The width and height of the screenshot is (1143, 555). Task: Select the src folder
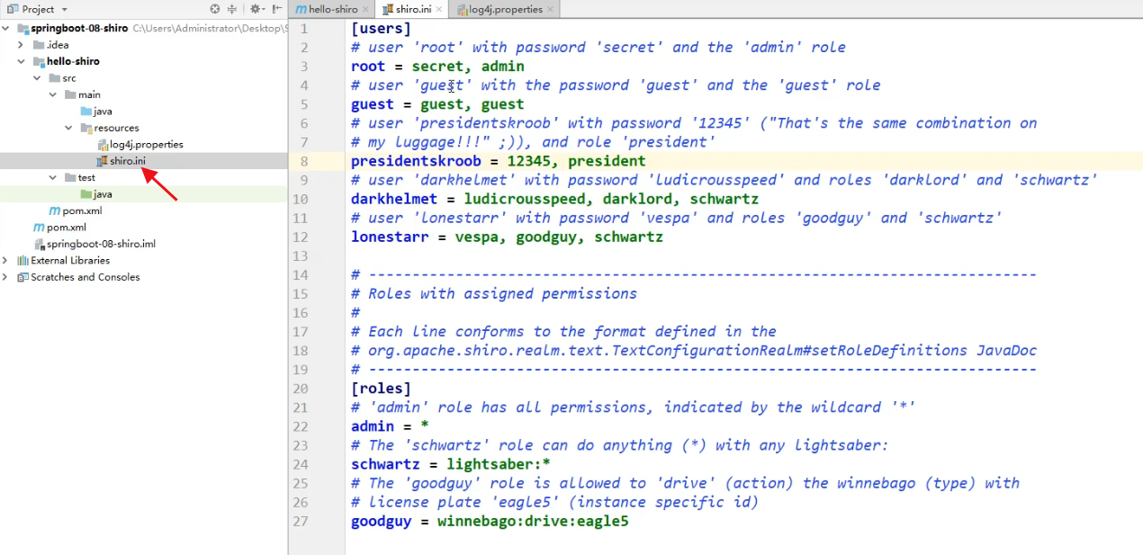coord(69,78)
